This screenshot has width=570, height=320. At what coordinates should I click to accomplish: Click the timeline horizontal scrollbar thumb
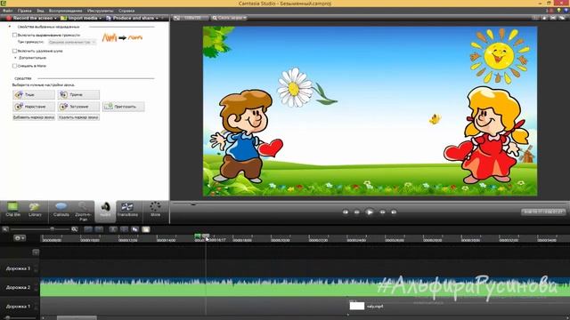coord(77,318)
